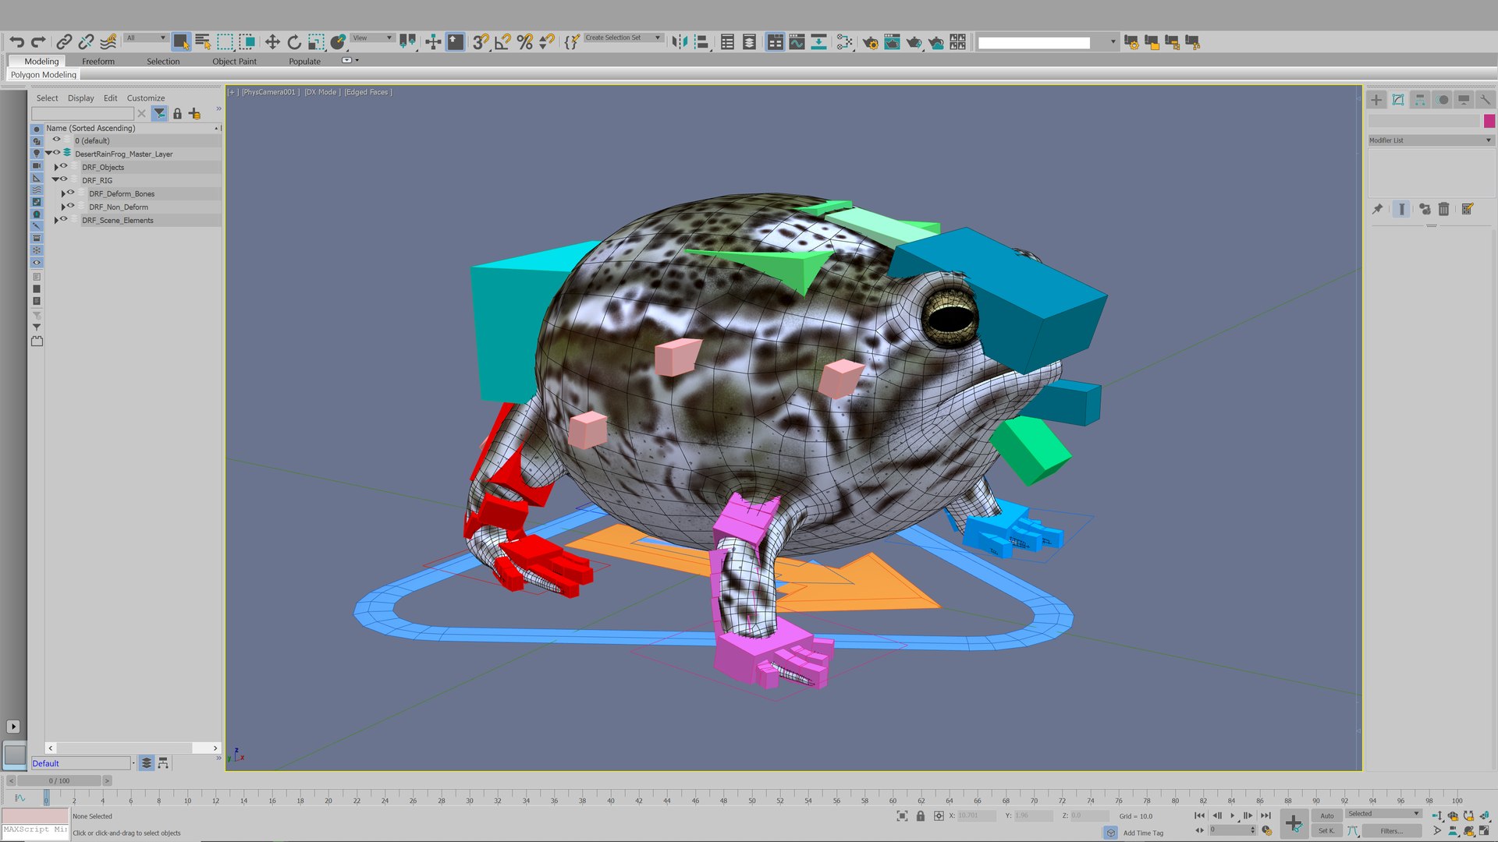This screenshot has height=842, width=1498.
Task: Hide the DRF_Objects layer via eye icon
Action: (x=64, y=167)
